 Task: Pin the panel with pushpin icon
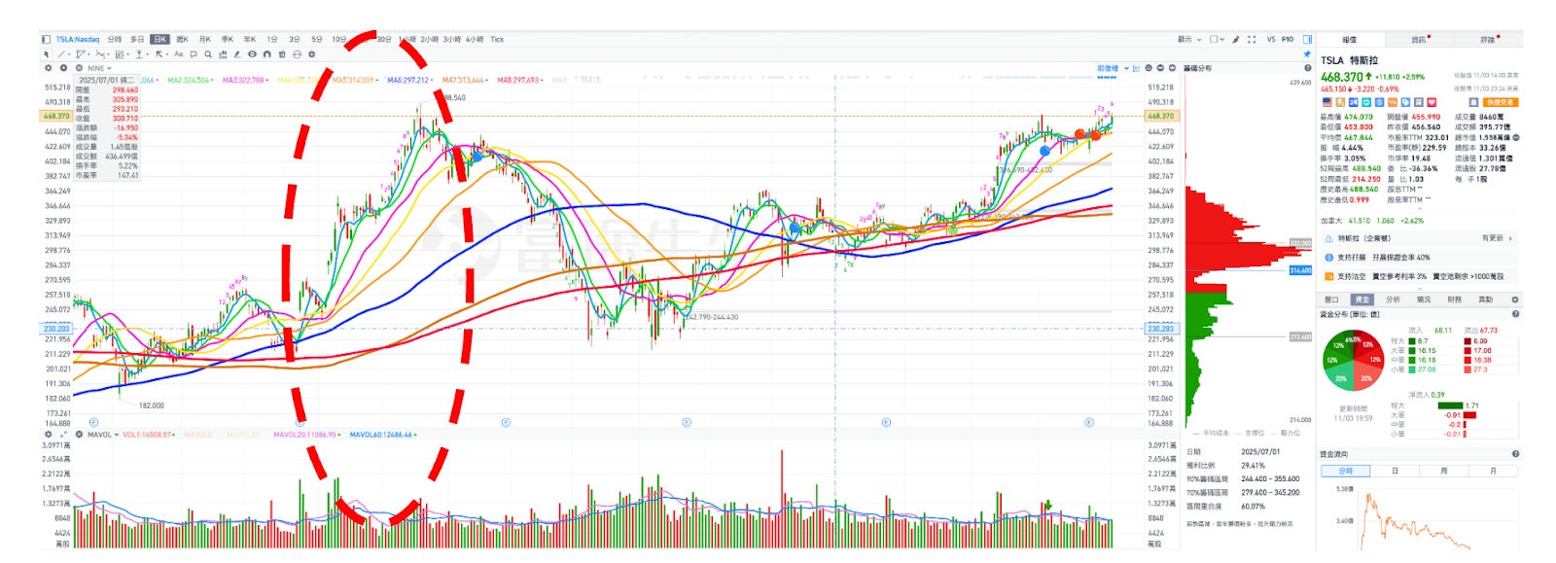[1307, 54]
